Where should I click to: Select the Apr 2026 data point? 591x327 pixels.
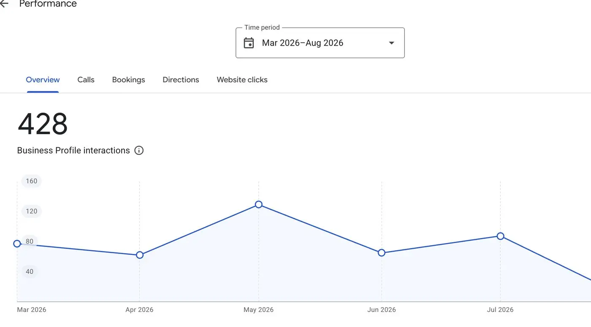[140, 255]
